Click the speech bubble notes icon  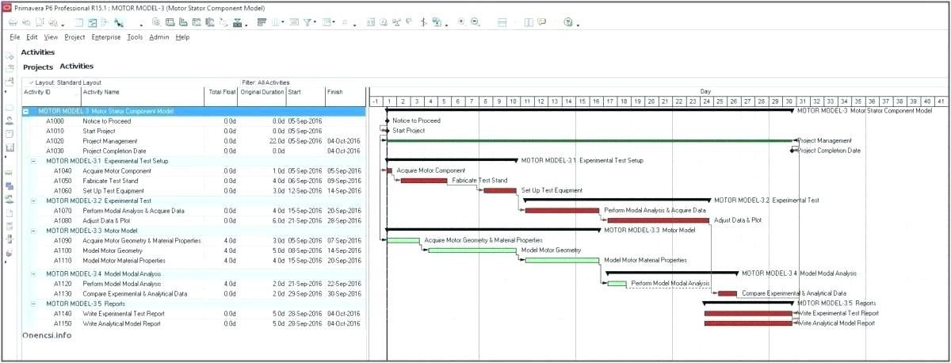540,22
